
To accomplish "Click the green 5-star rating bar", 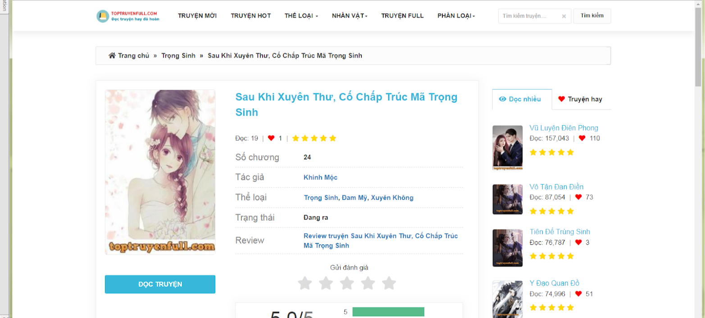I will coord(388,312).
